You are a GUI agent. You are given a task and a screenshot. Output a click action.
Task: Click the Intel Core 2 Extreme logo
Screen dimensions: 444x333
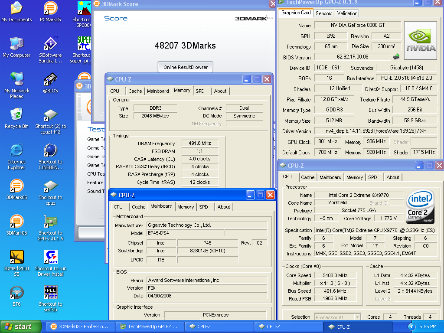click(421, 206)
